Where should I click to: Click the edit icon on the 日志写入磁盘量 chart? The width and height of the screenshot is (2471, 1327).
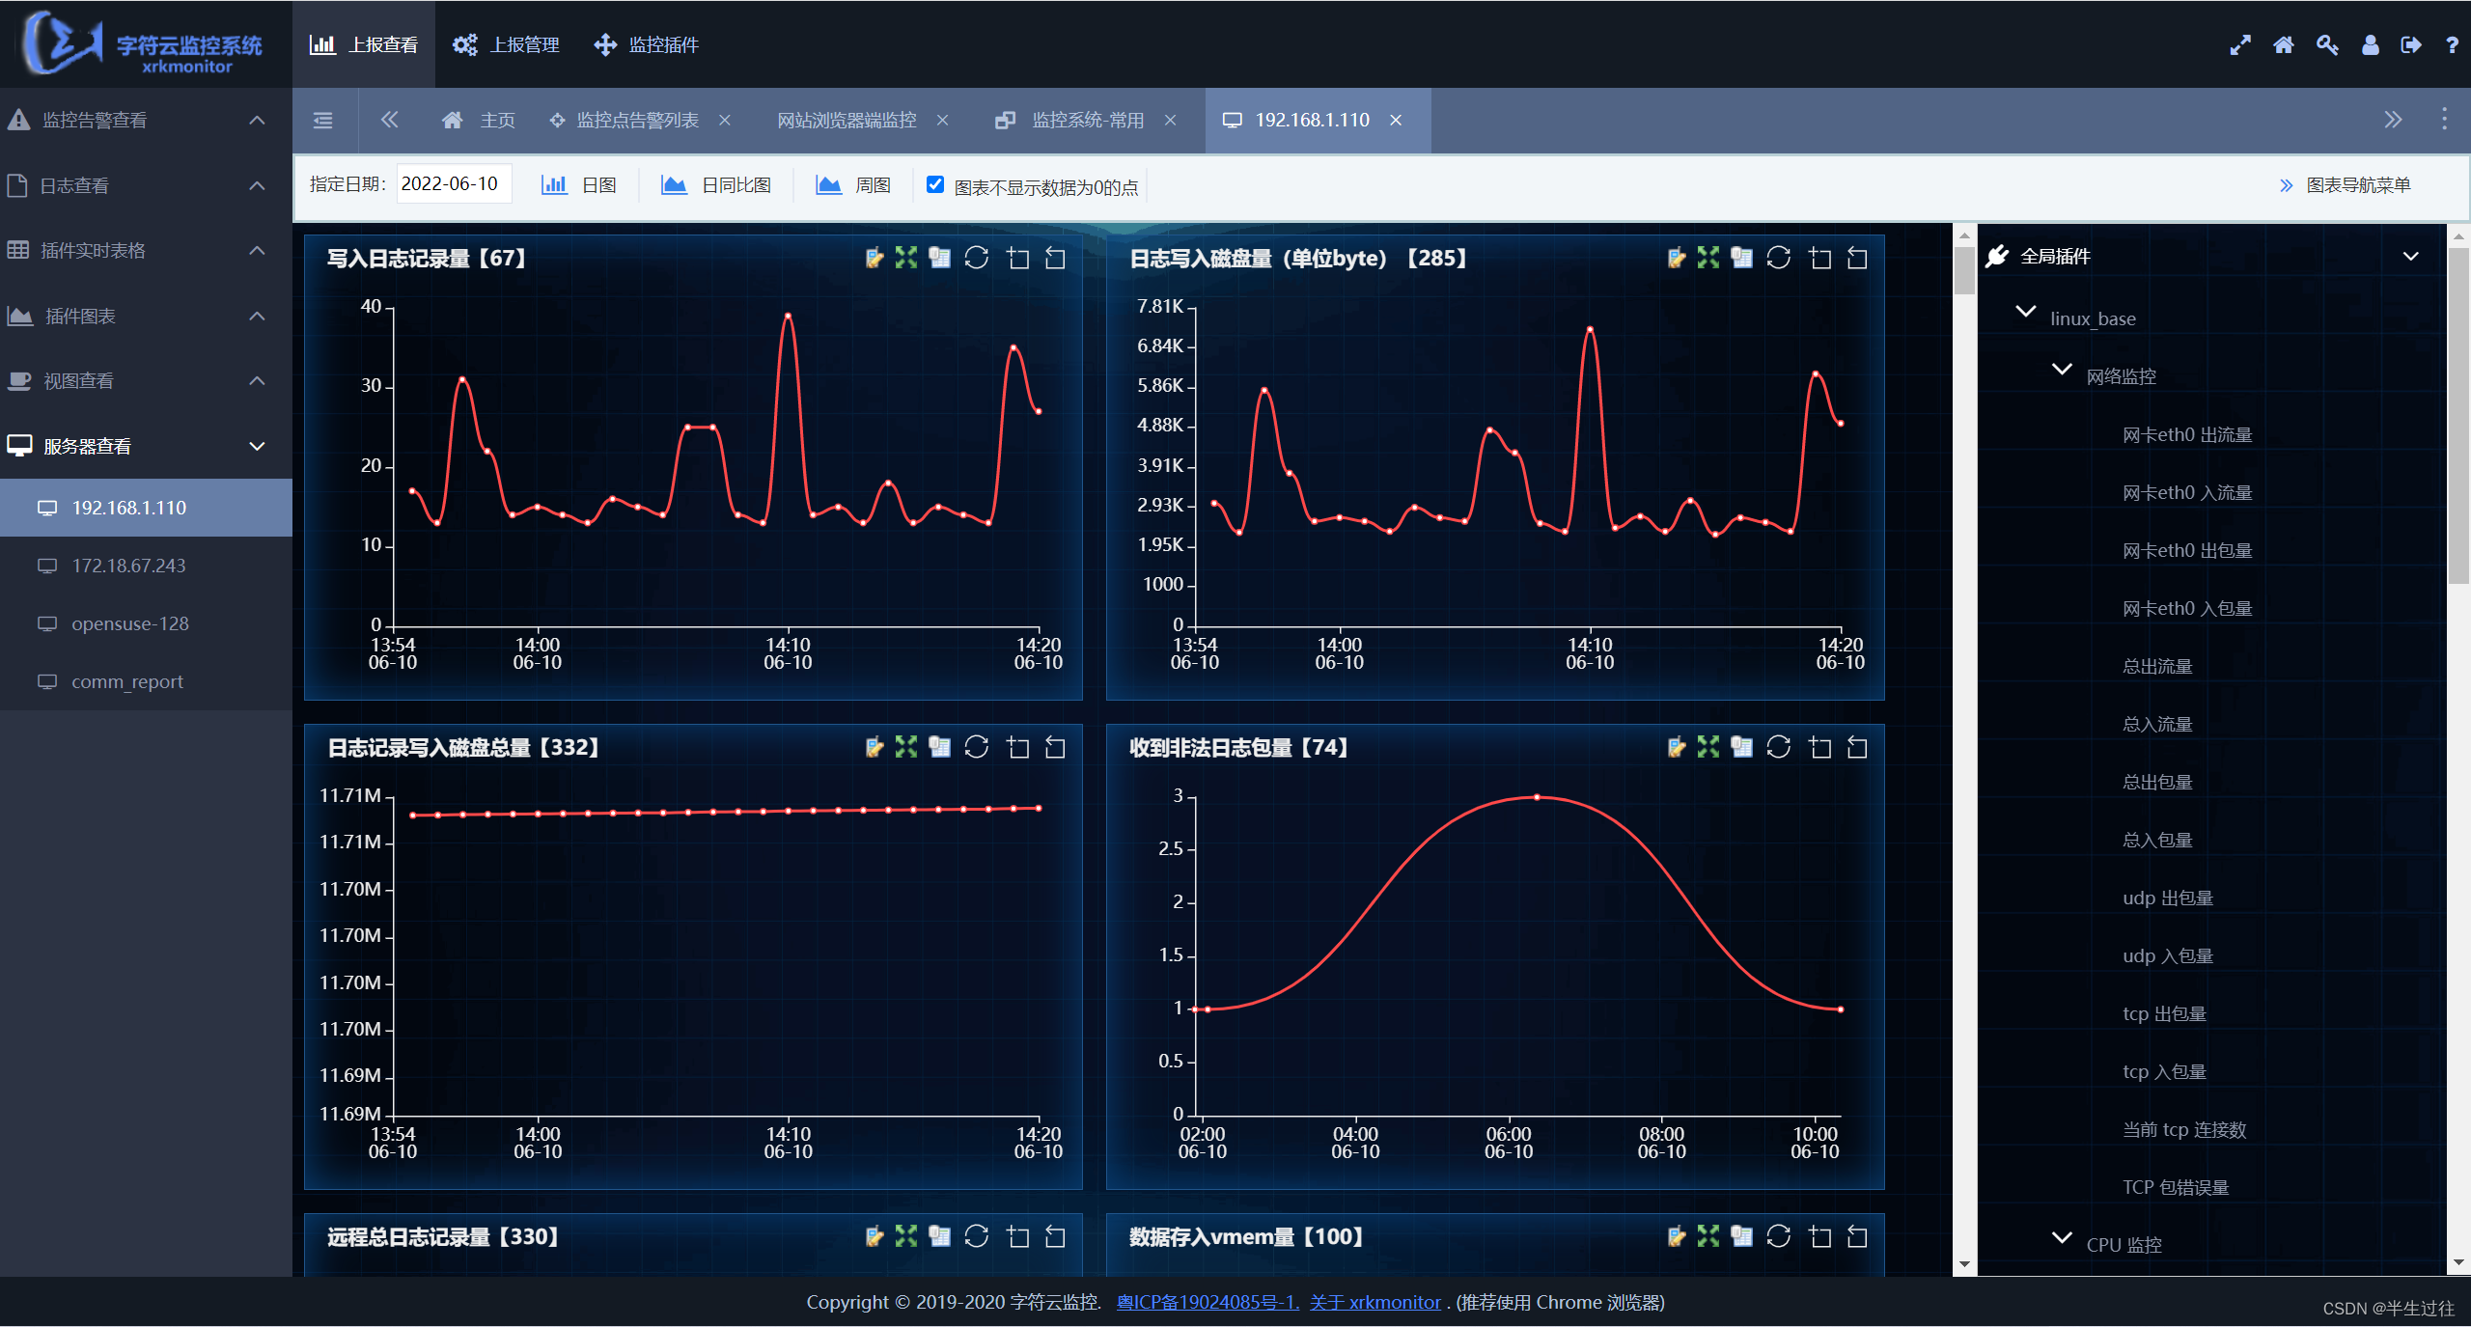coord(1676,258)
